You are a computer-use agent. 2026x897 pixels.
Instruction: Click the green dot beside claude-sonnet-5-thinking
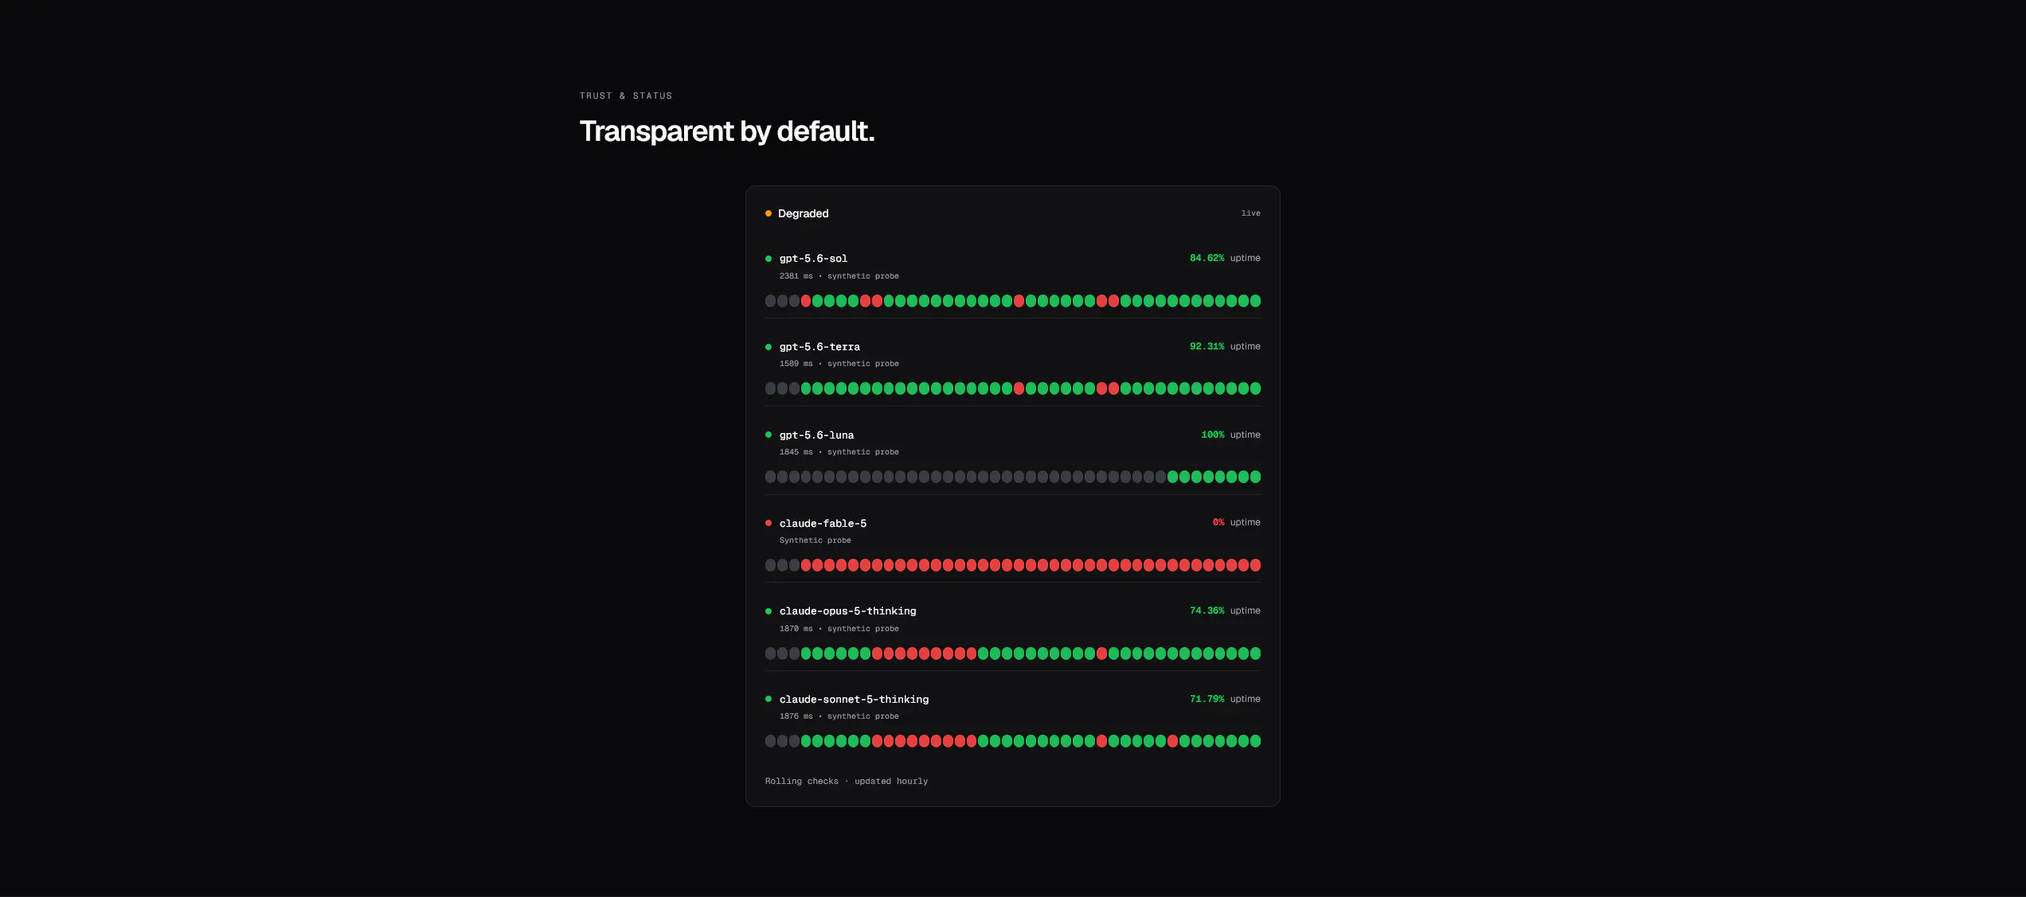point(769,699)
